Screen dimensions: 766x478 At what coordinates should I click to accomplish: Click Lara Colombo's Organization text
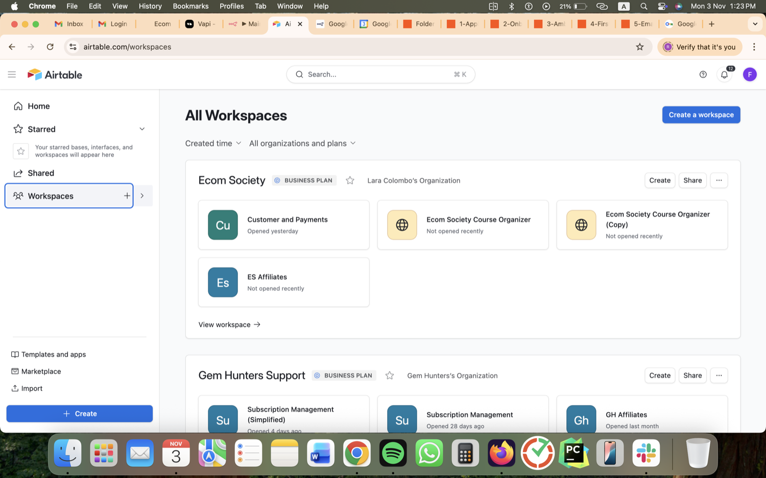(x=414, y=181)
